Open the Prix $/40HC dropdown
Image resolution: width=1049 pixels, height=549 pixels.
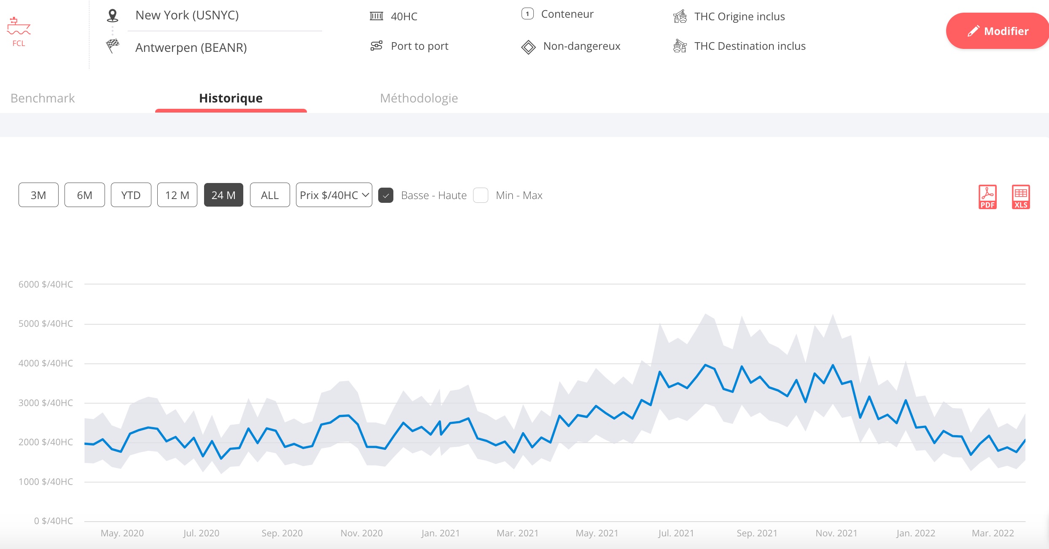coord(334,195)
